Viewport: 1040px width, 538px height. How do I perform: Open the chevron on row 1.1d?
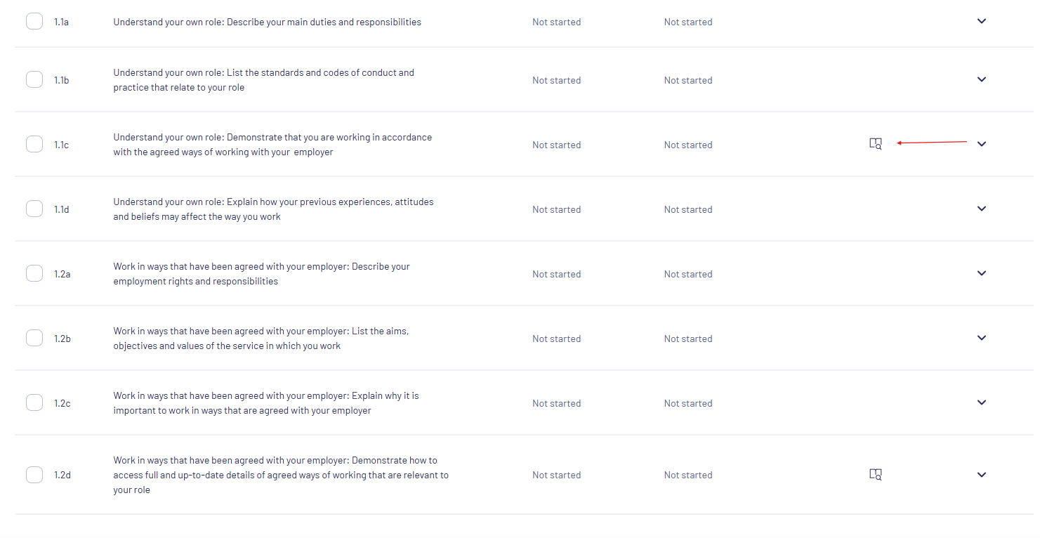pos(982,209)
